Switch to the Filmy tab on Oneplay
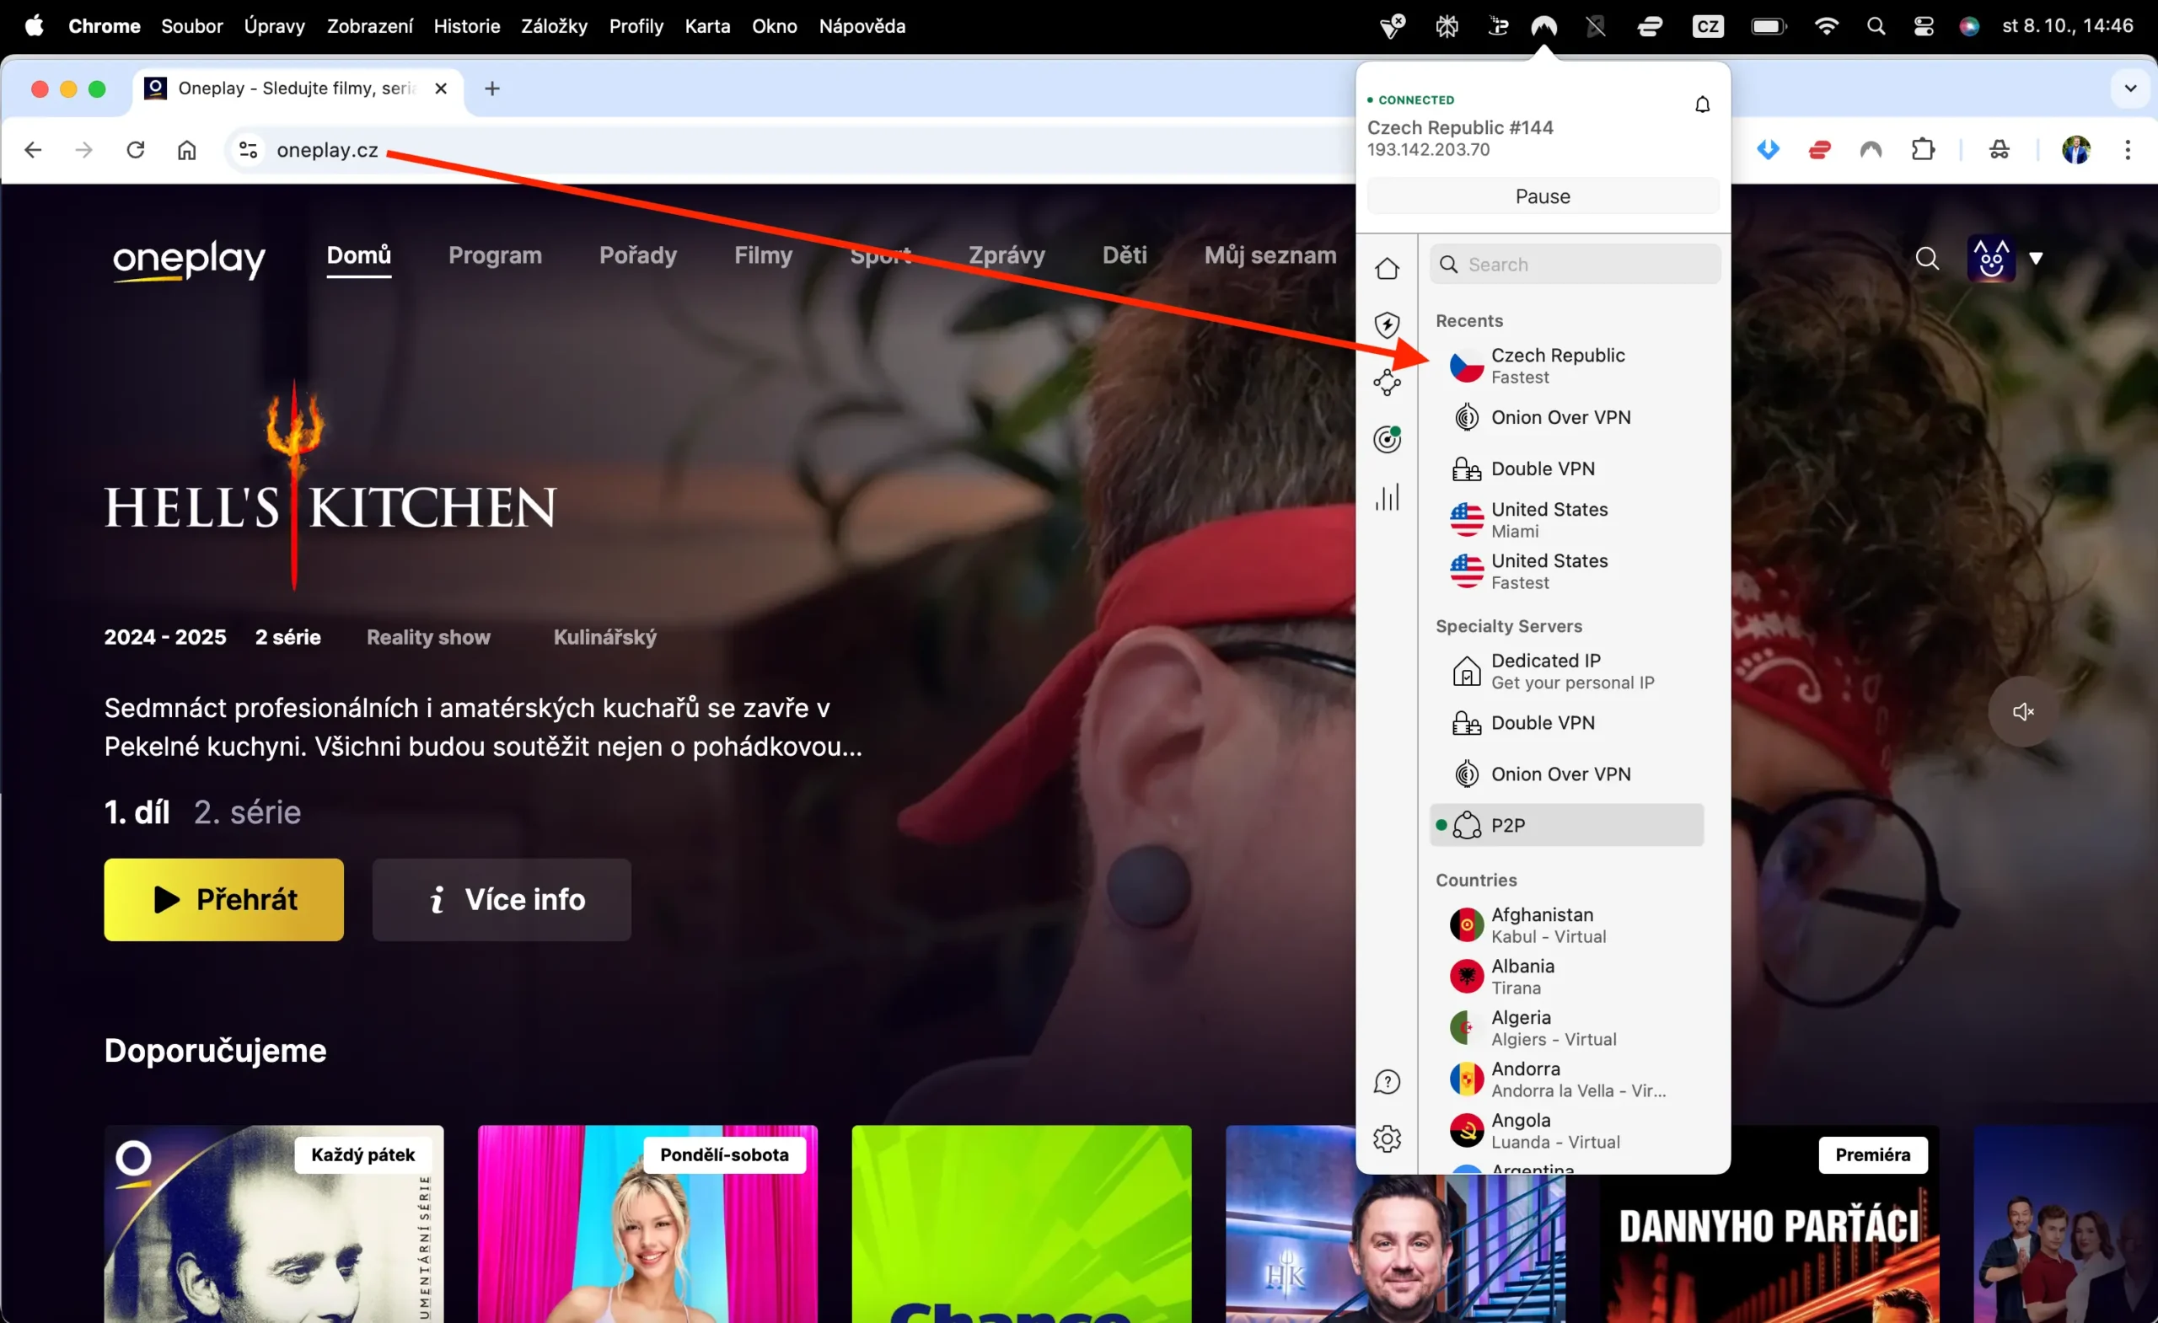Viewport: 2158px width, 1323px height. pos(763,255)
